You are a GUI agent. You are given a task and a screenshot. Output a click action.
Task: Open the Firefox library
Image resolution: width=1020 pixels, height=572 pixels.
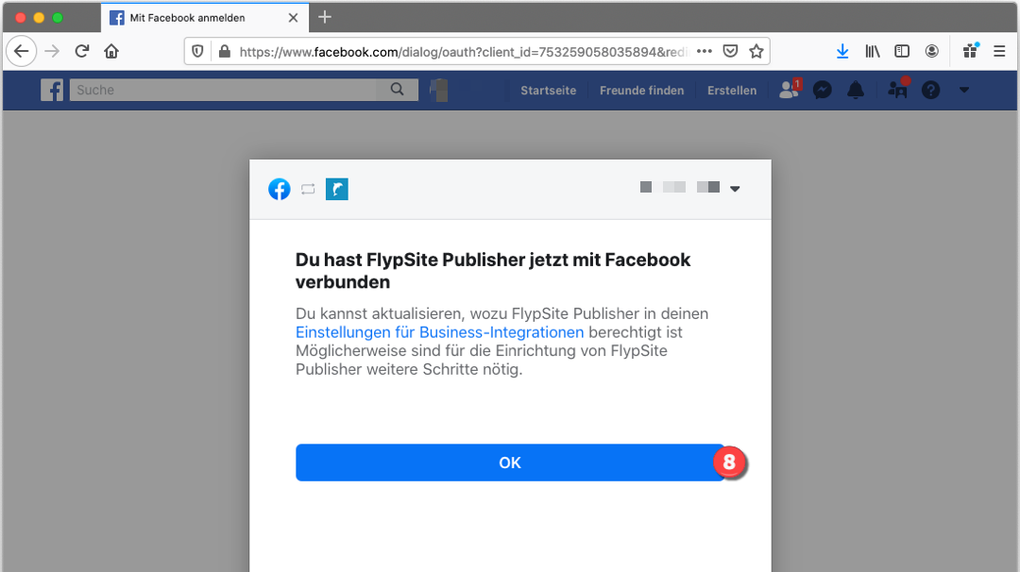click(873, 51)
